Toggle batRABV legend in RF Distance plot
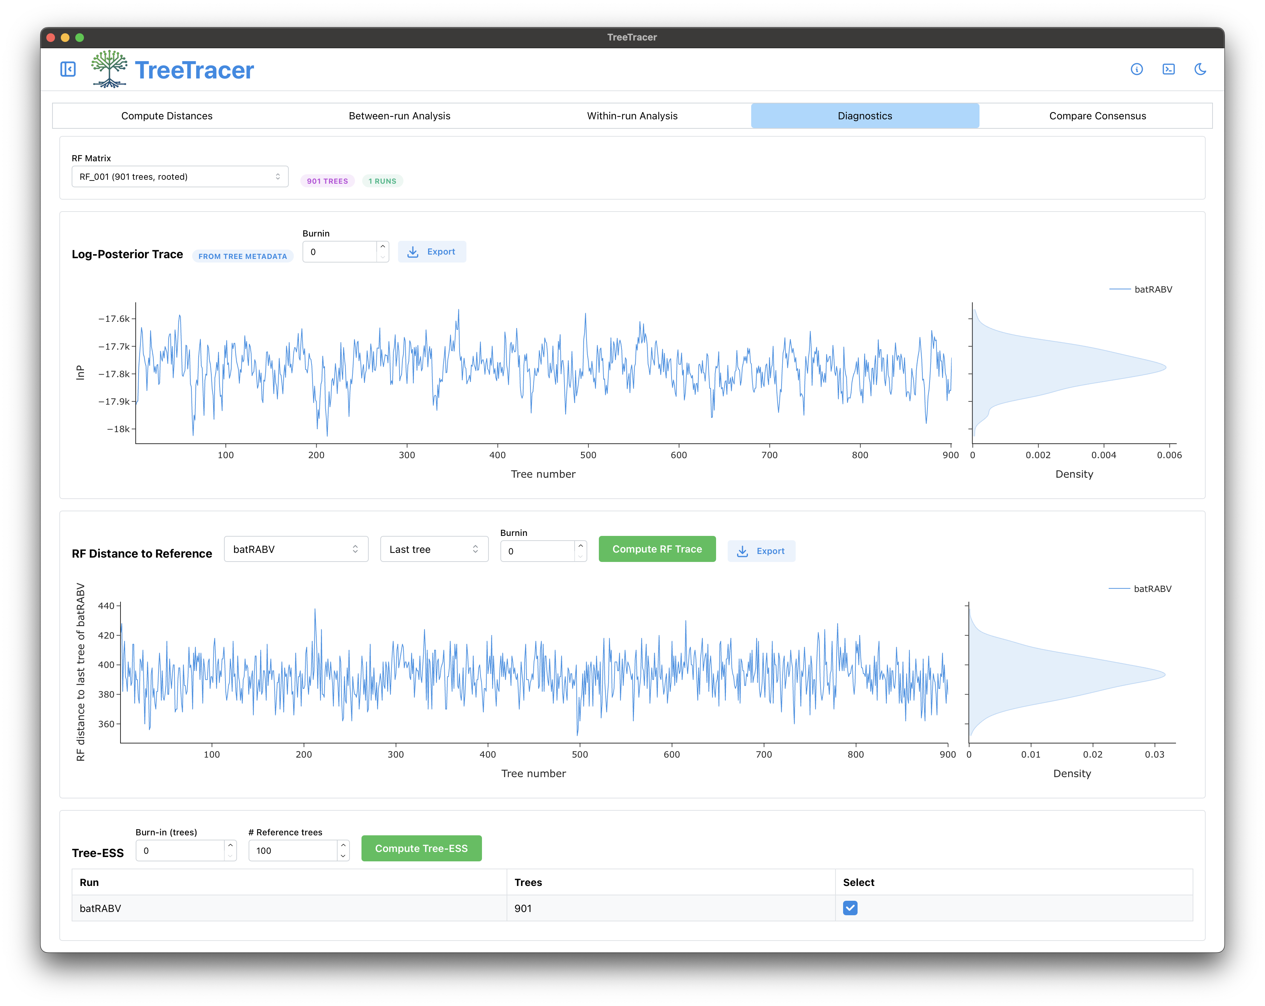This screenshot has height=1006, width=1265. tap(1140, 589)
